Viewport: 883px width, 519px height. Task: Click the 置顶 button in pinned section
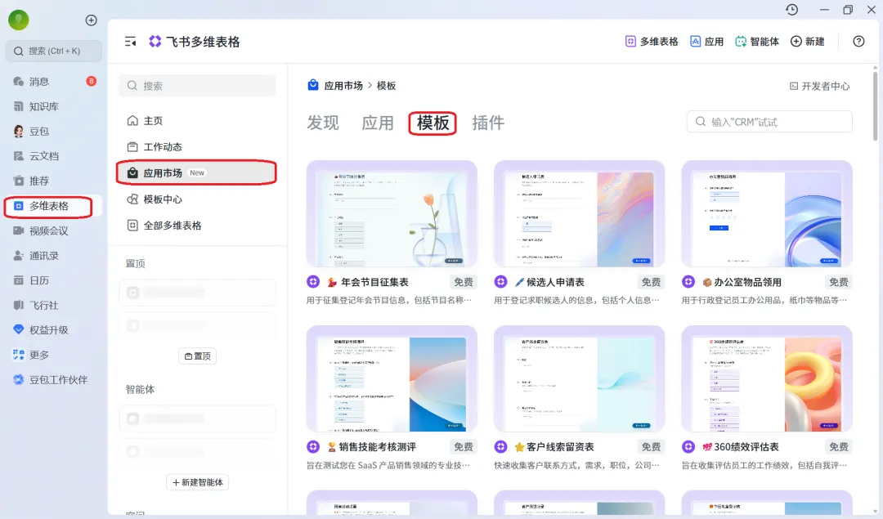coord(198,356)
